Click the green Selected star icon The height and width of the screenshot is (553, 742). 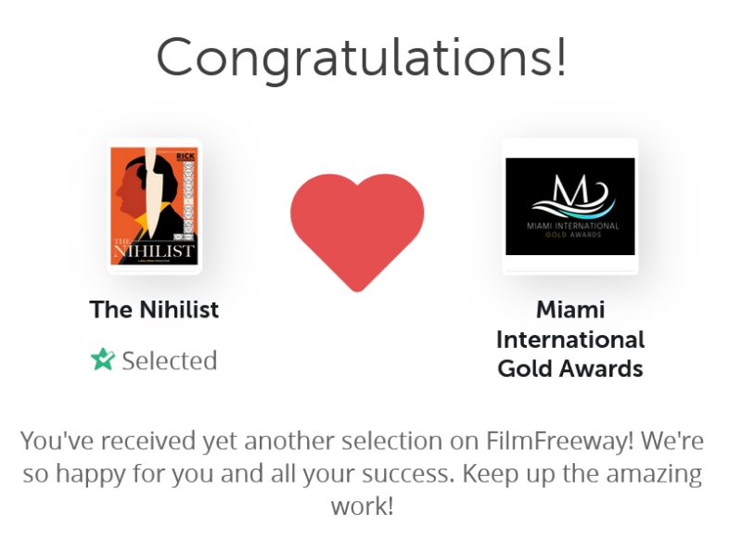pos(102,360)
